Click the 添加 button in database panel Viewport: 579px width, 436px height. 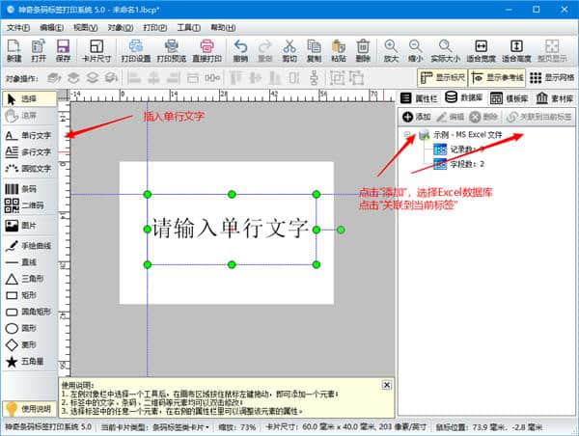coord(417,116)
